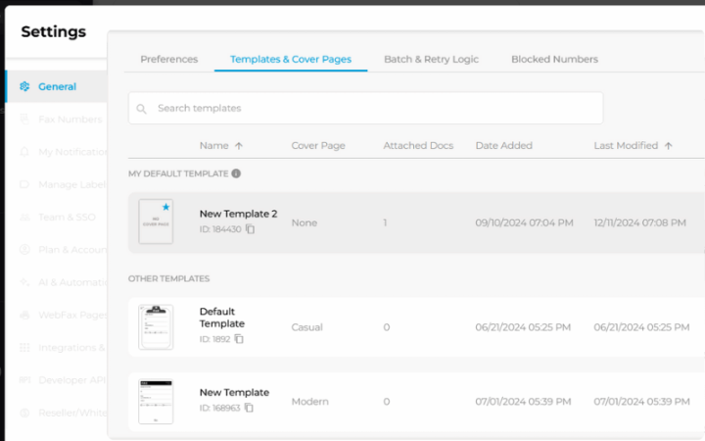
Task: Open the Default Template thumbnail
Action: pyautogui.click(x=156, y=326)
